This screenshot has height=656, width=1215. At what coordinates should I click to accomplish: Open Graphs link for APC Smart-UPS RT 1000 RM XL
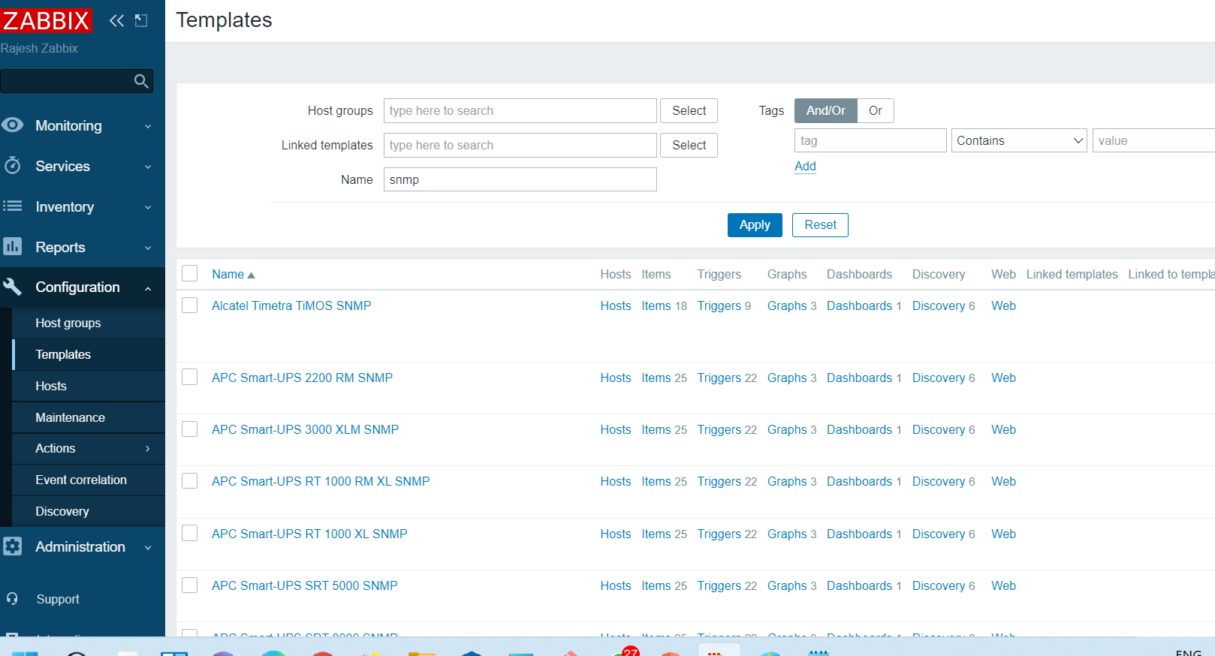click(787, 481)
